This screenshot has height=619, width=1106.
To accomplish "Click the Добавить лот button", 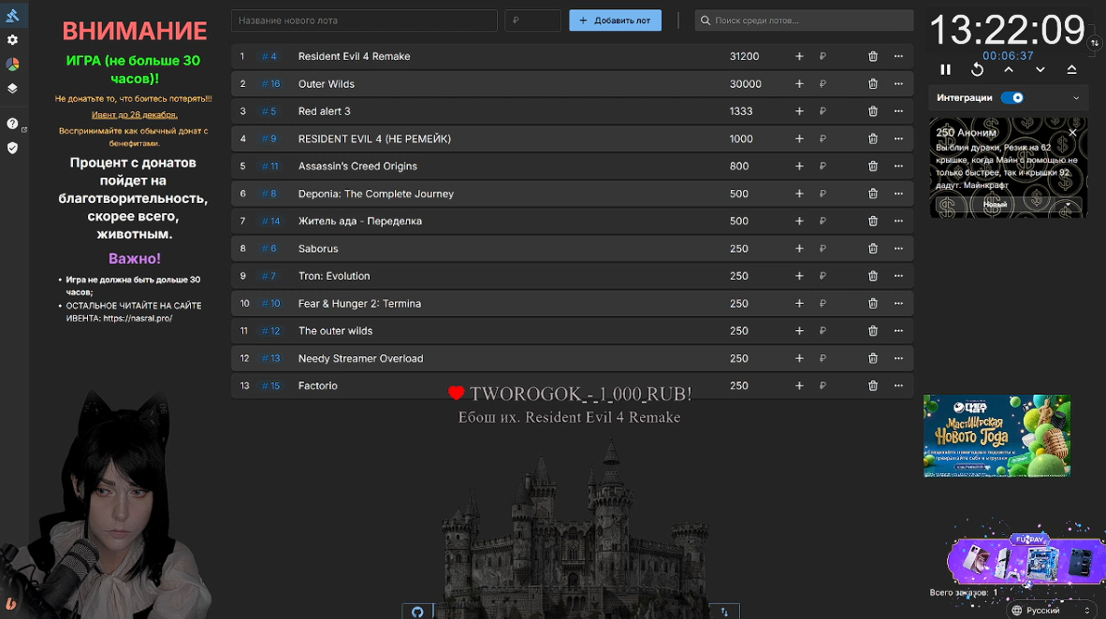I will coord(615,21).
